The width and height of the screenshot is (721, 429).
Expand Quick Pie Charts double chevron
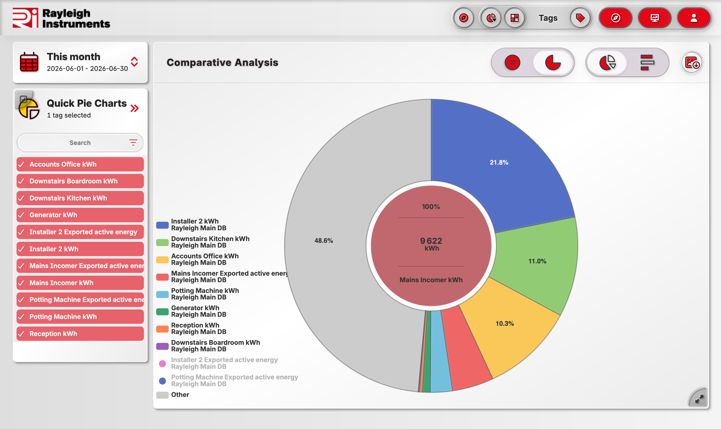coord(134,109)
